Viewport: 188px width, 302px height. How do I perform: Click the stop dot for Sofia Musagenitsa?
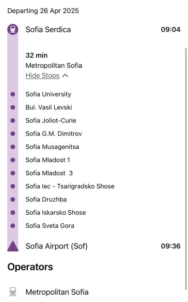(x=13, y=147)
